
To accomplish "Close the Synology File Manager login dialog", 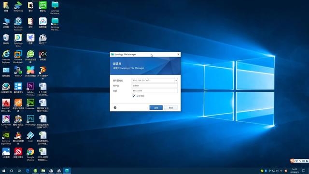I will [x=178, y=54].
